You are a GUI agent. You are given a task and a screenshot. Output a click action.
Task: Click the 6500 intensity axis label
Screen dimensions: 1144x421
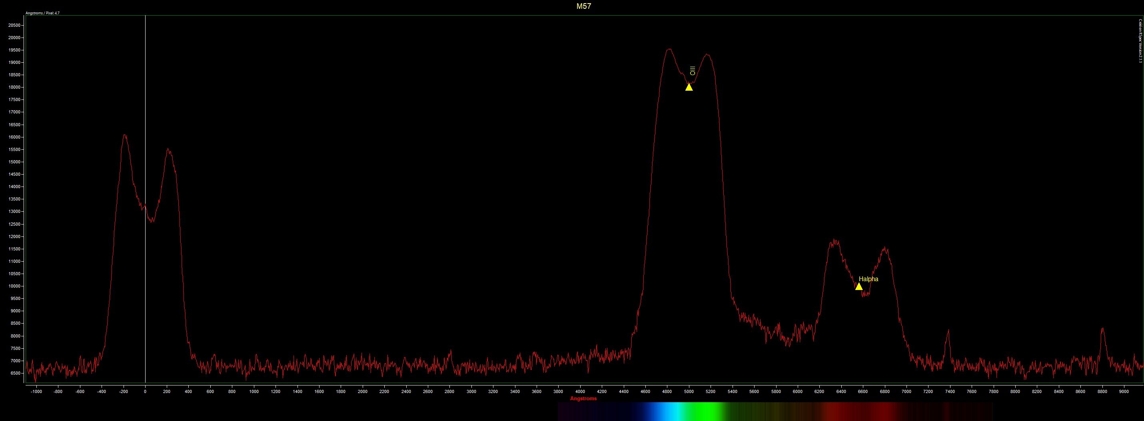click(16, 373)
